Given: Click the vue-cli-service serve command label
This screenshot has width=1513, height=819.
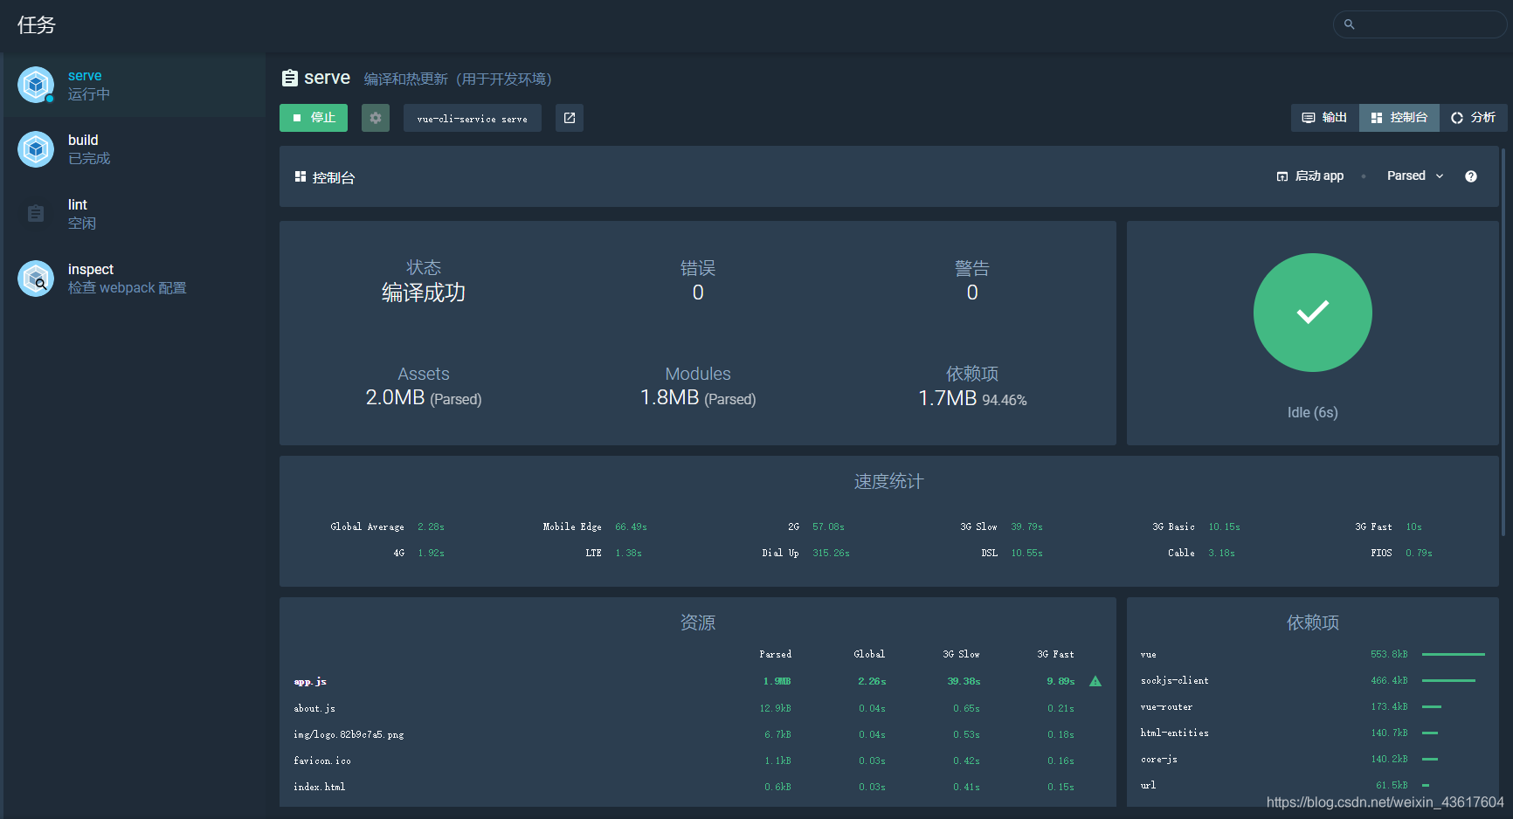Looking at the screenshot, I should tap(473, 119).
